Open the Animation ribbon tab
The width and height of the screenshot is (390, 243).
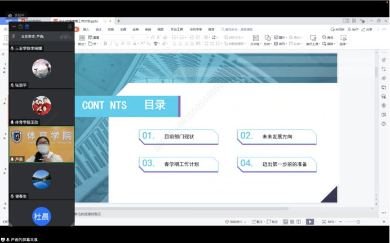coord(123,29)
